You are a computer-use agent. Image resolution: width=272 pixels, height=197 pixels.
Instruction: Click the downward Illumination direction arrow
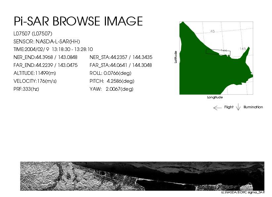238,107
